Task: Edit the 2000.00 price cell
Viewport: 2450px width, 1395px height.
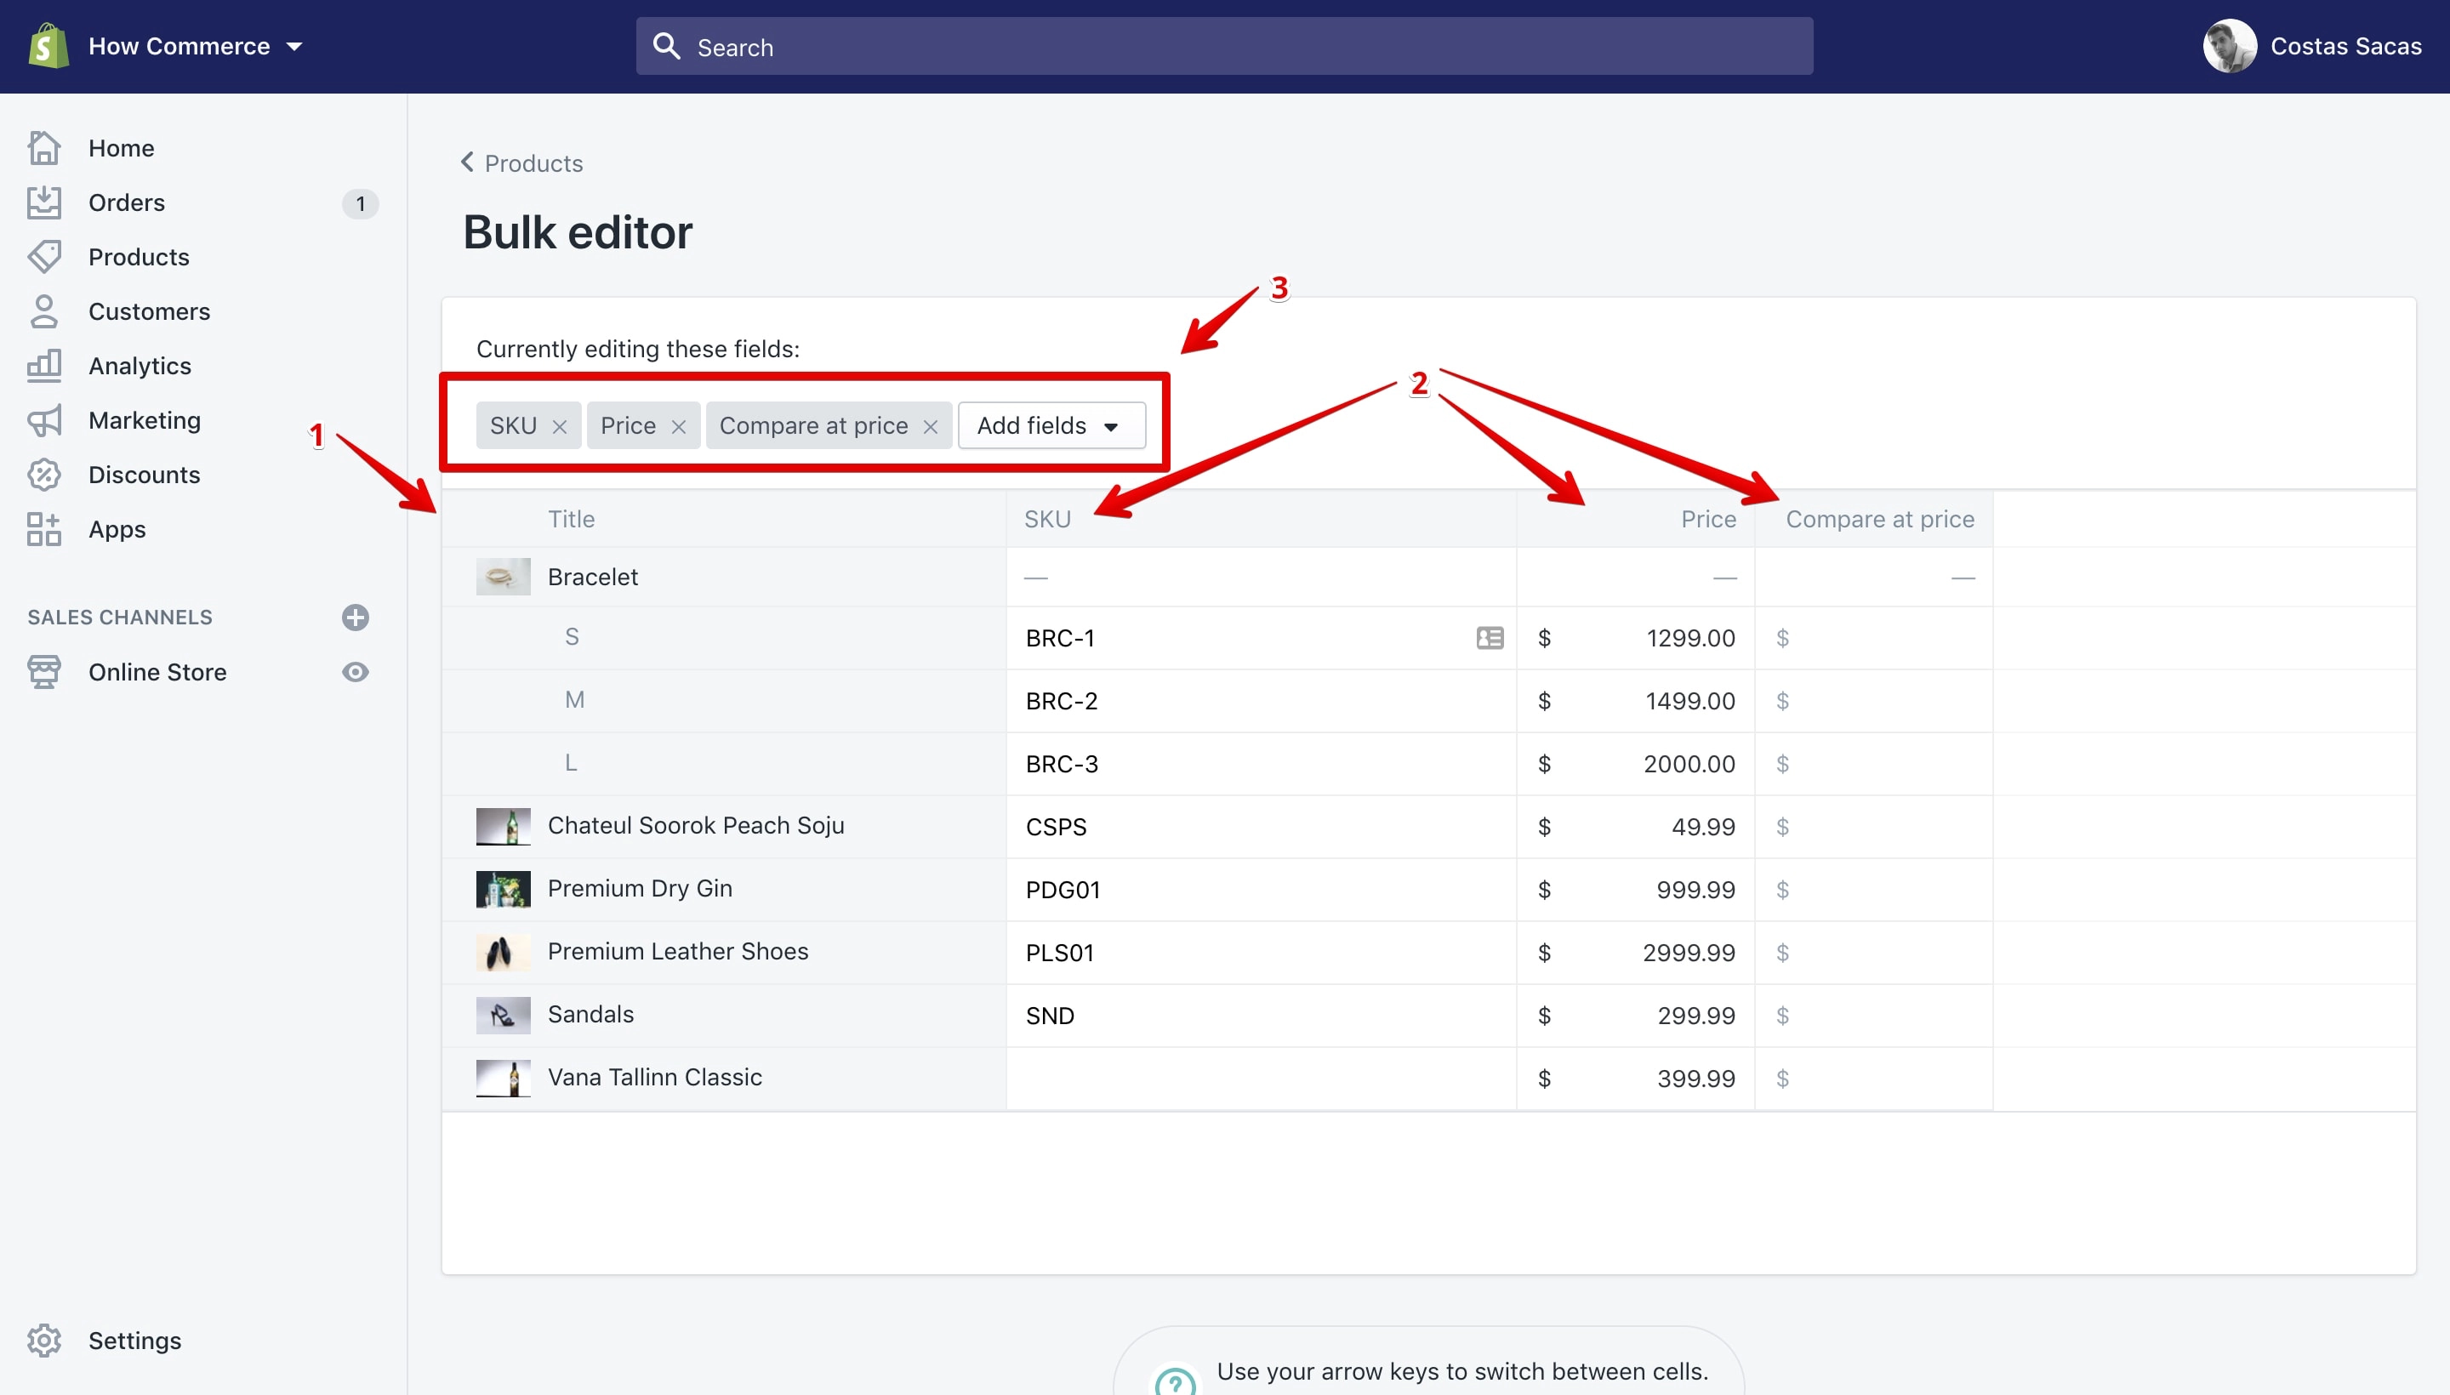Action: tap(1636, 765)
